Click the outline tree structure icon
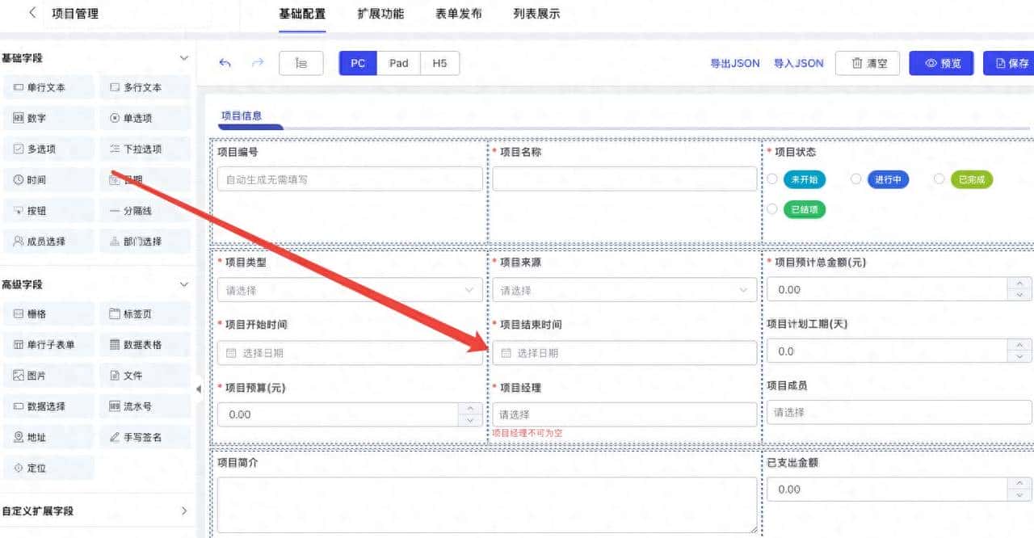This screenshot has height=538, width=1034. 301,62
